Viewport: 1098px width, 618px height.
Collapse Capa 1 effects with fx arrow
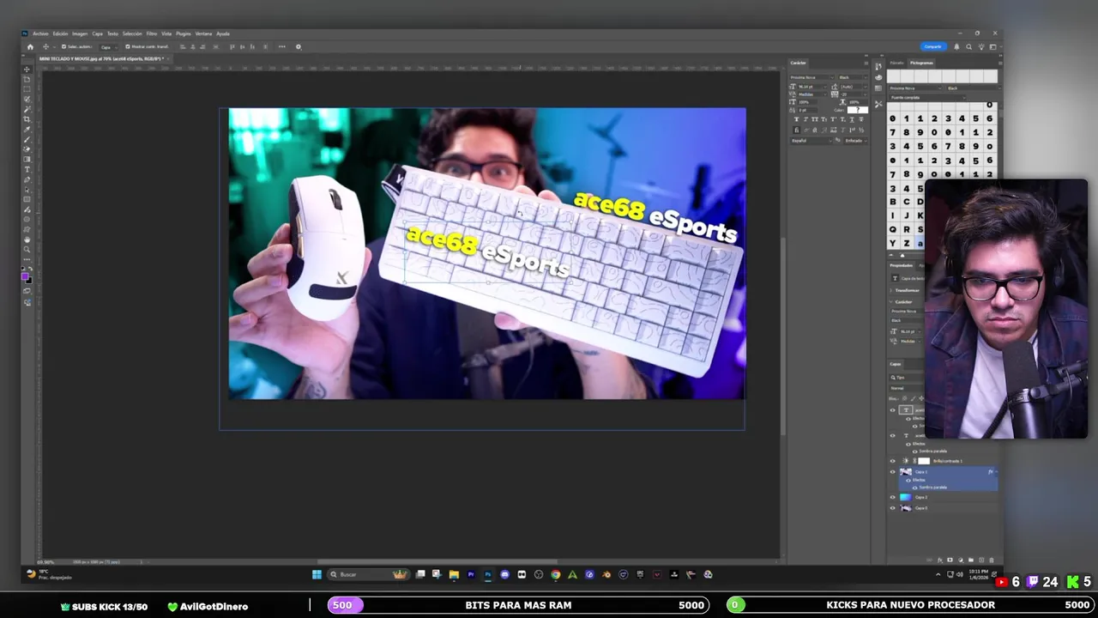click(996, 471)
